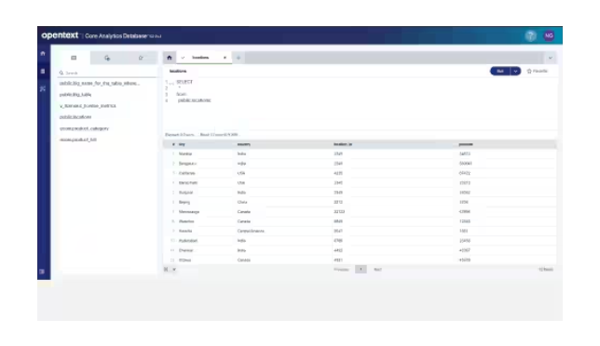600x346 pixels.
Task: Go to the query editor home tab icon
Action: 170,58
